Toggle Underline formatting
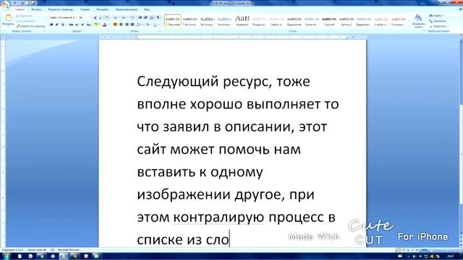 (x=63, y=25)
